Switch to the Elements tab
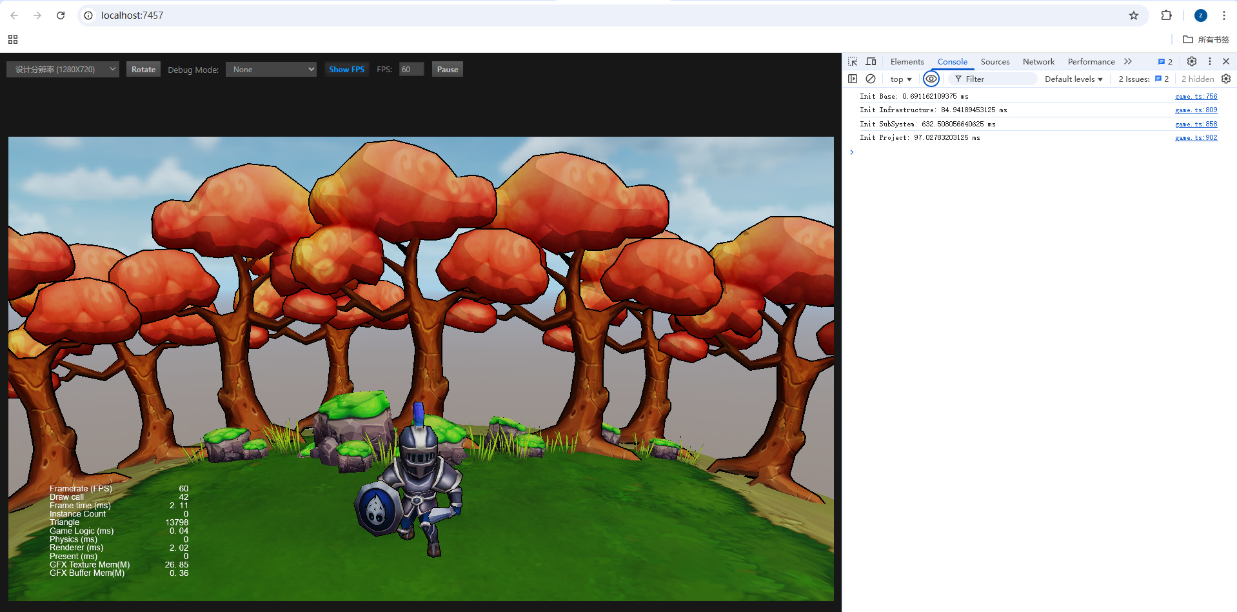The width and height of the screenshot is (1237, 612). pos(907,62)
